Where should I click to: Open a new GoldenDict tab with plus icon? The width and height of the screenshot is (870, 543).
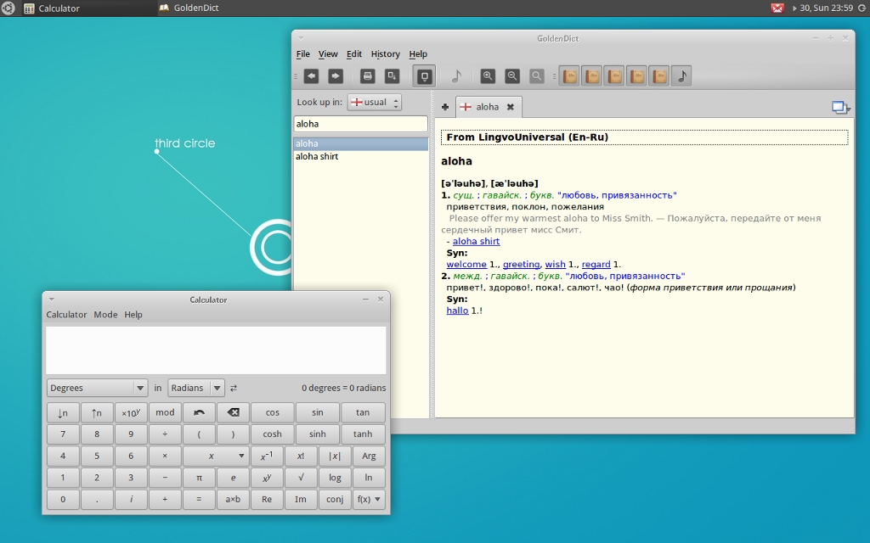pyautogui.click(x=445, y=107)
